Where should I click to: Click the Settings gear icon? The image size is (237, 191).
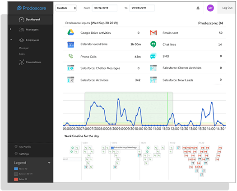point(16,154)
